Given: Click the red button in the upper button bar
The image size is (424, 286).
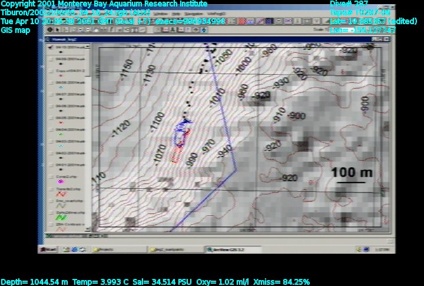Looking at the screenshot, I should click(241, 21).
